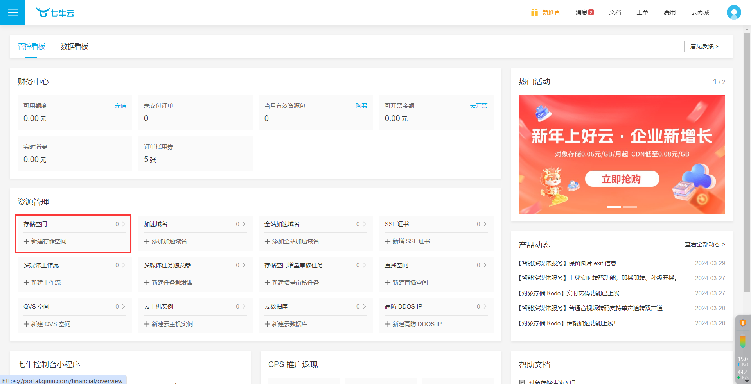
Task: Click the plus icon for 新建存储空间
Action: click(x=26, y=241)
